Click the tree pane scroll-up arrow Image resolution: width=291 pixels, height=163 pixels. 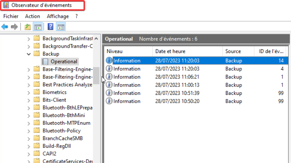point(96,39)
